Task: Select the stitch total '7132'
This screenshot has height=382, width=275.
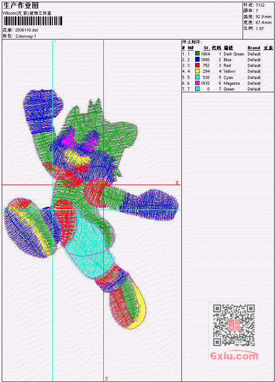Action: [260, 5]
